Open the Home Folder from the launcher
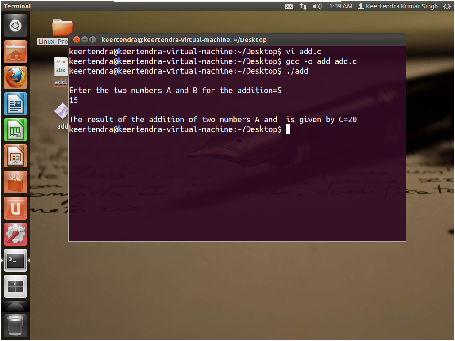This screenshot has height=341, width=455. pyautogui.click(x=15, y=52)
